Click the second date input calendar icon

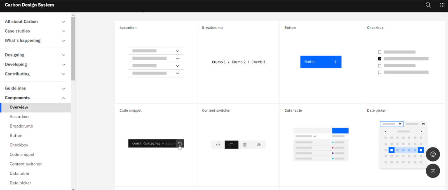coord(423,124)
